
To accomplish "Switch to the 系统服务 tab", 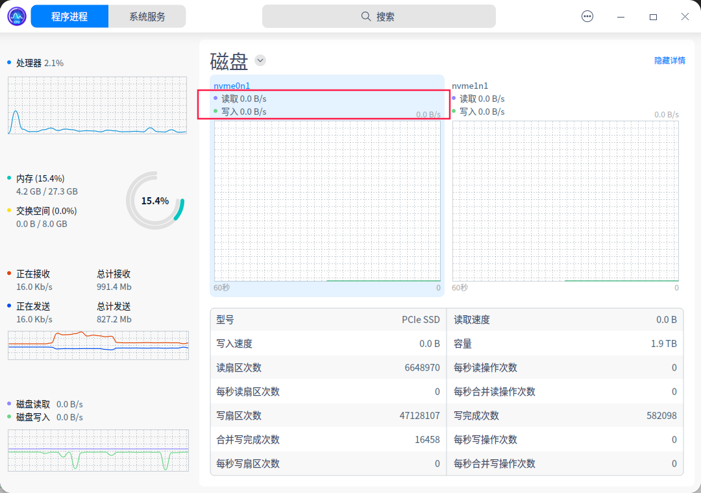I will point(147,16).
